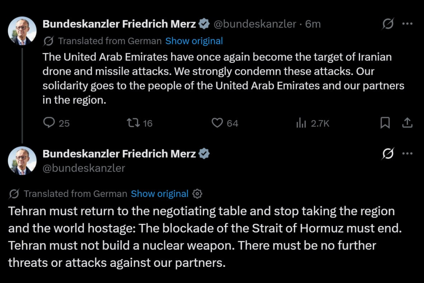Click Grok icon on the second post
Viewport: 424px width, 283px height.
pos(388,153)
